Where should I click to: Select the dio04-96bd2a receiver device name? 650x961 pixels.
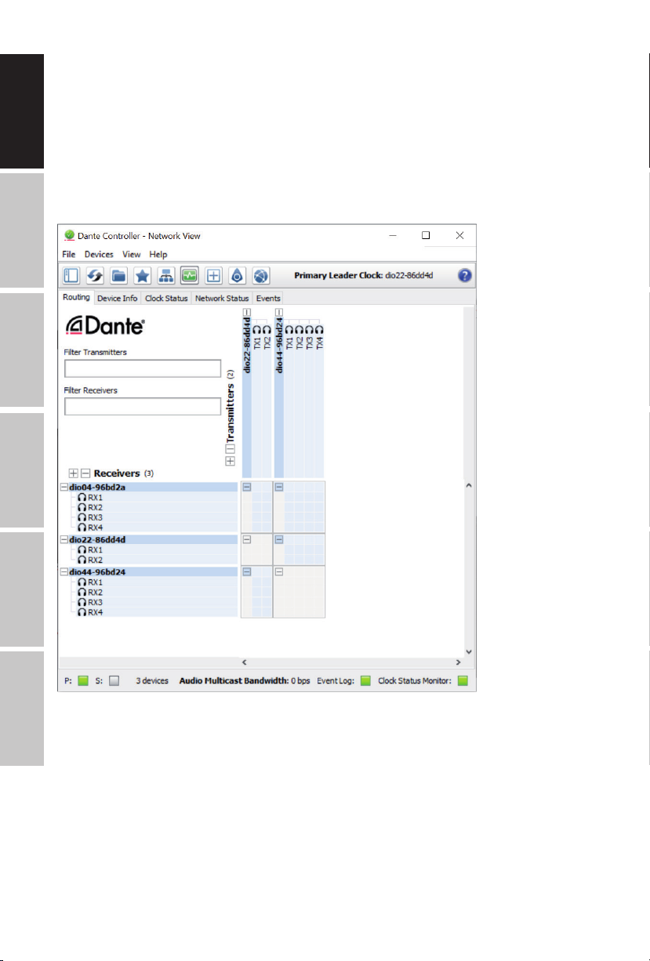click(98, 487)
